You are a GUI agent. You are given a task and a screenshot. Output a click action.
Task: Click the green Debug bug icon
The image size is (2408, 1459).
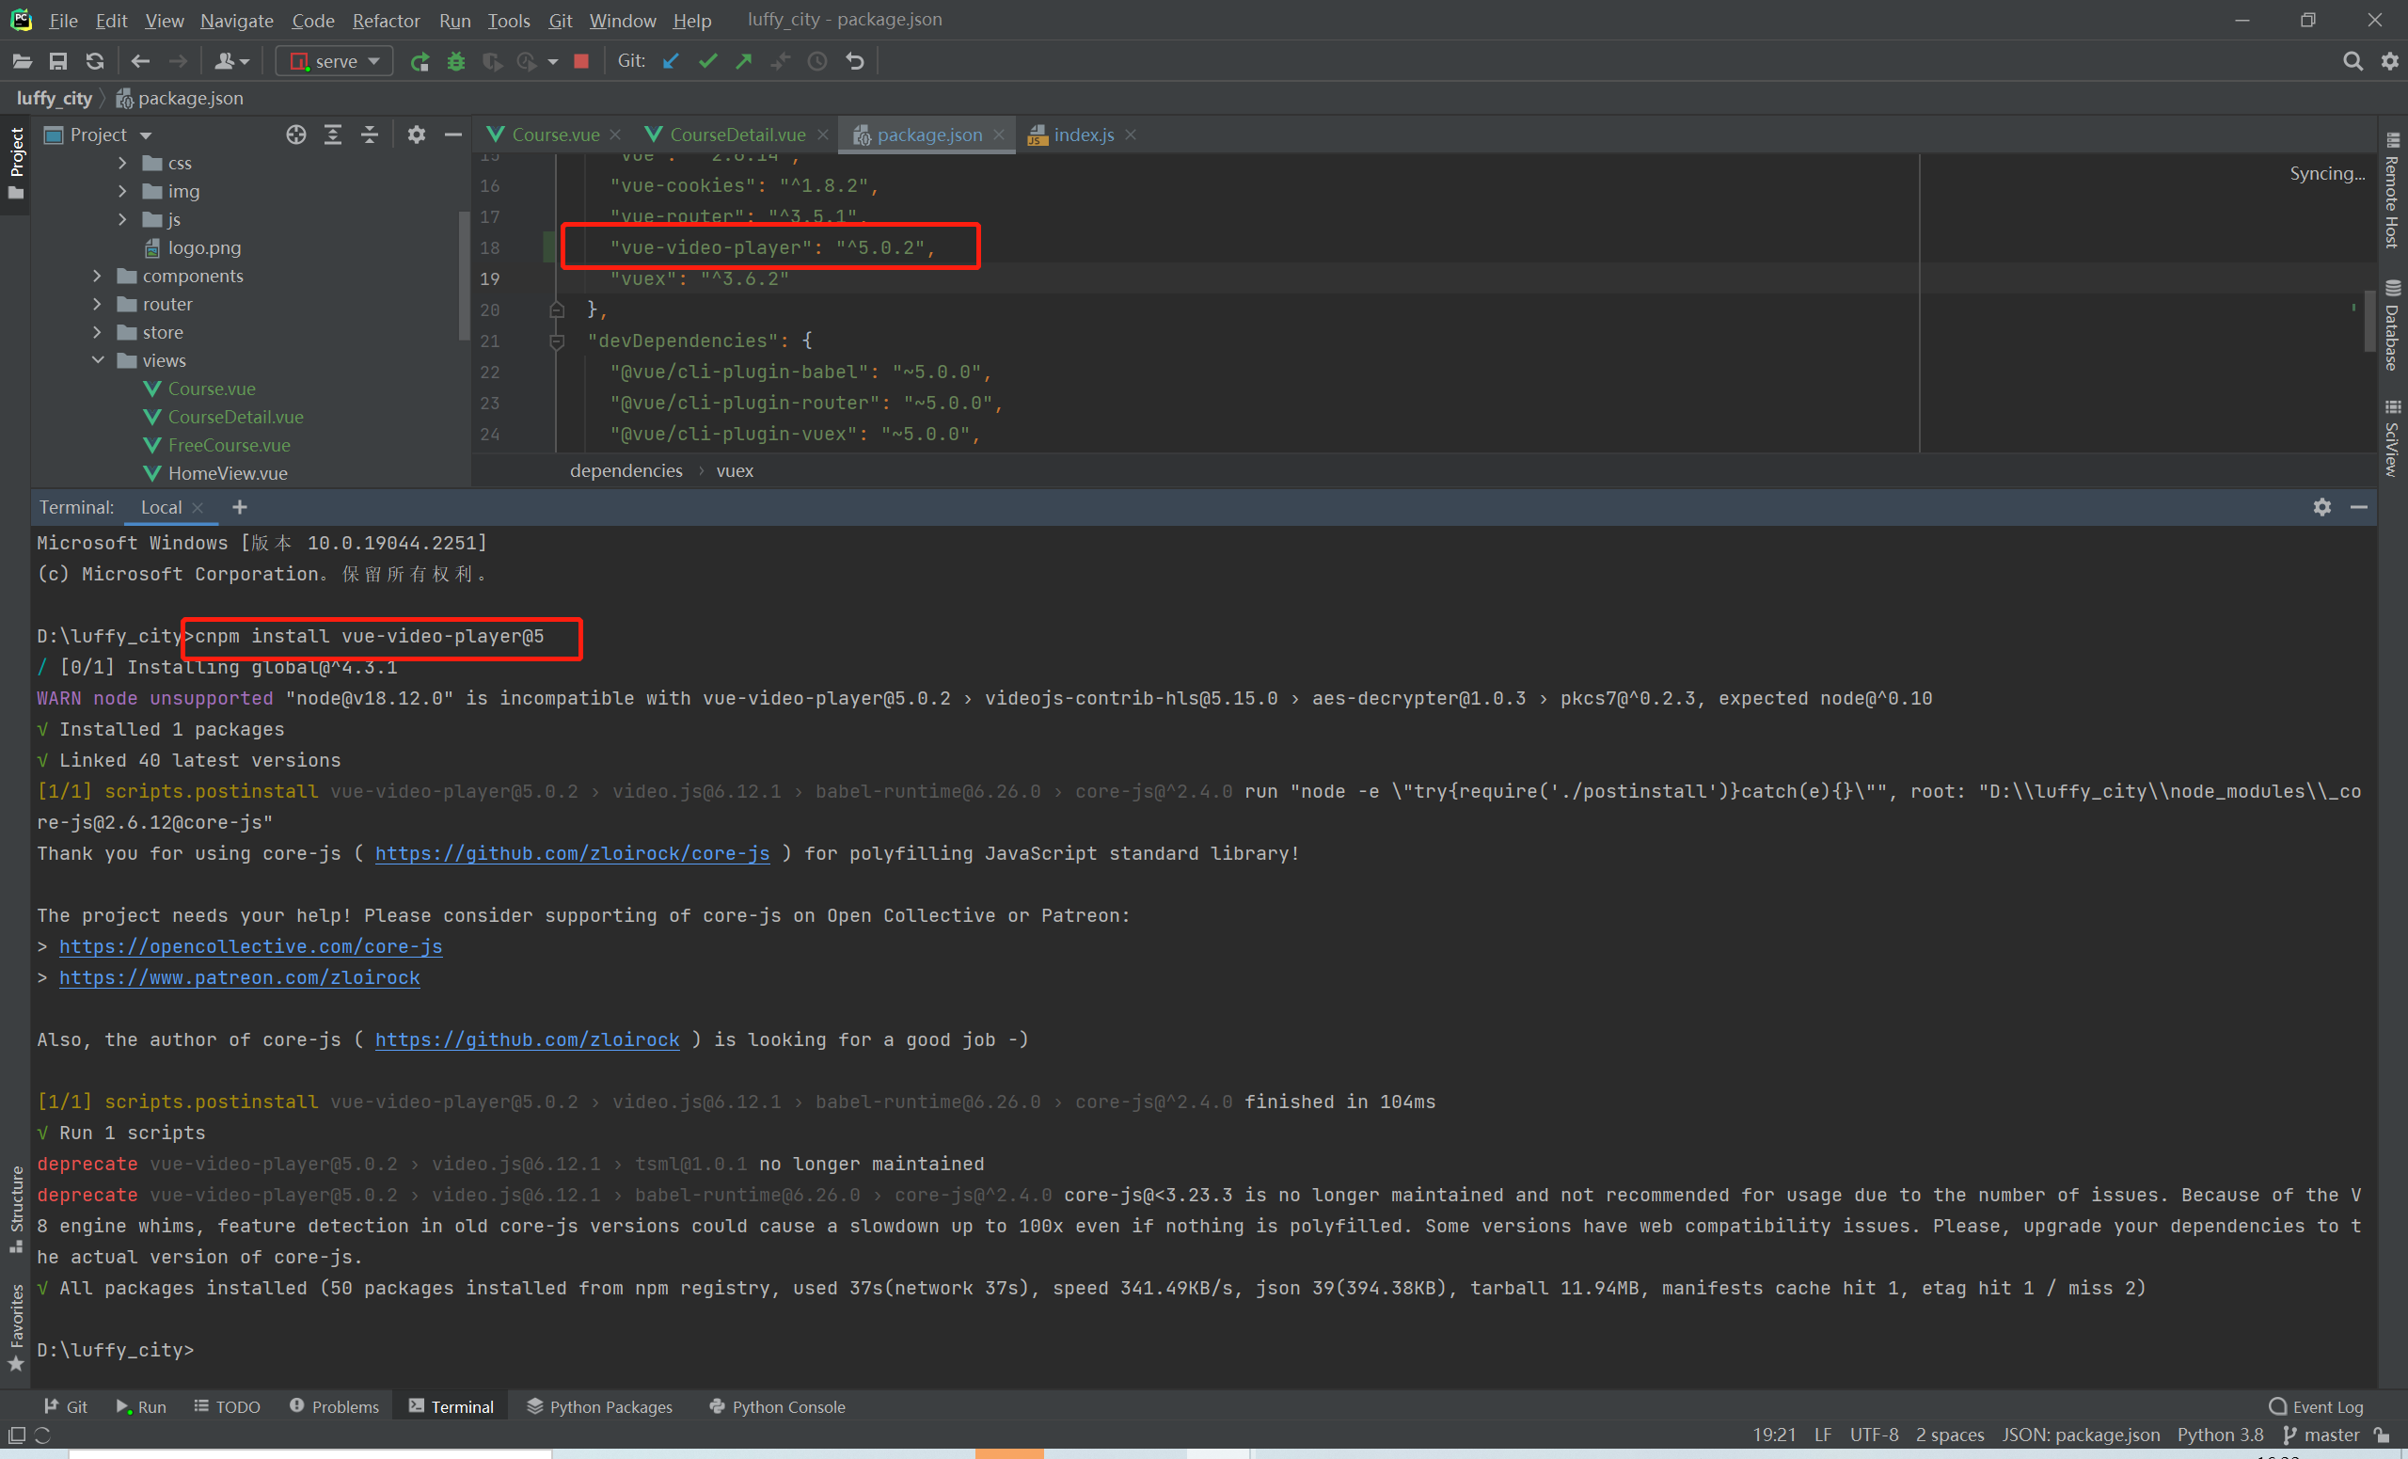[x=455, y=61]
